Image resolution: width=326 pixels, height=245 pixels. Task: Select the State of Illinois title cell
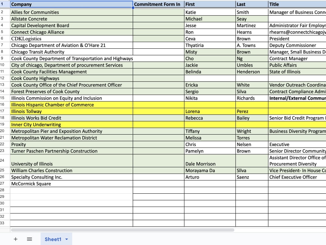297,72
